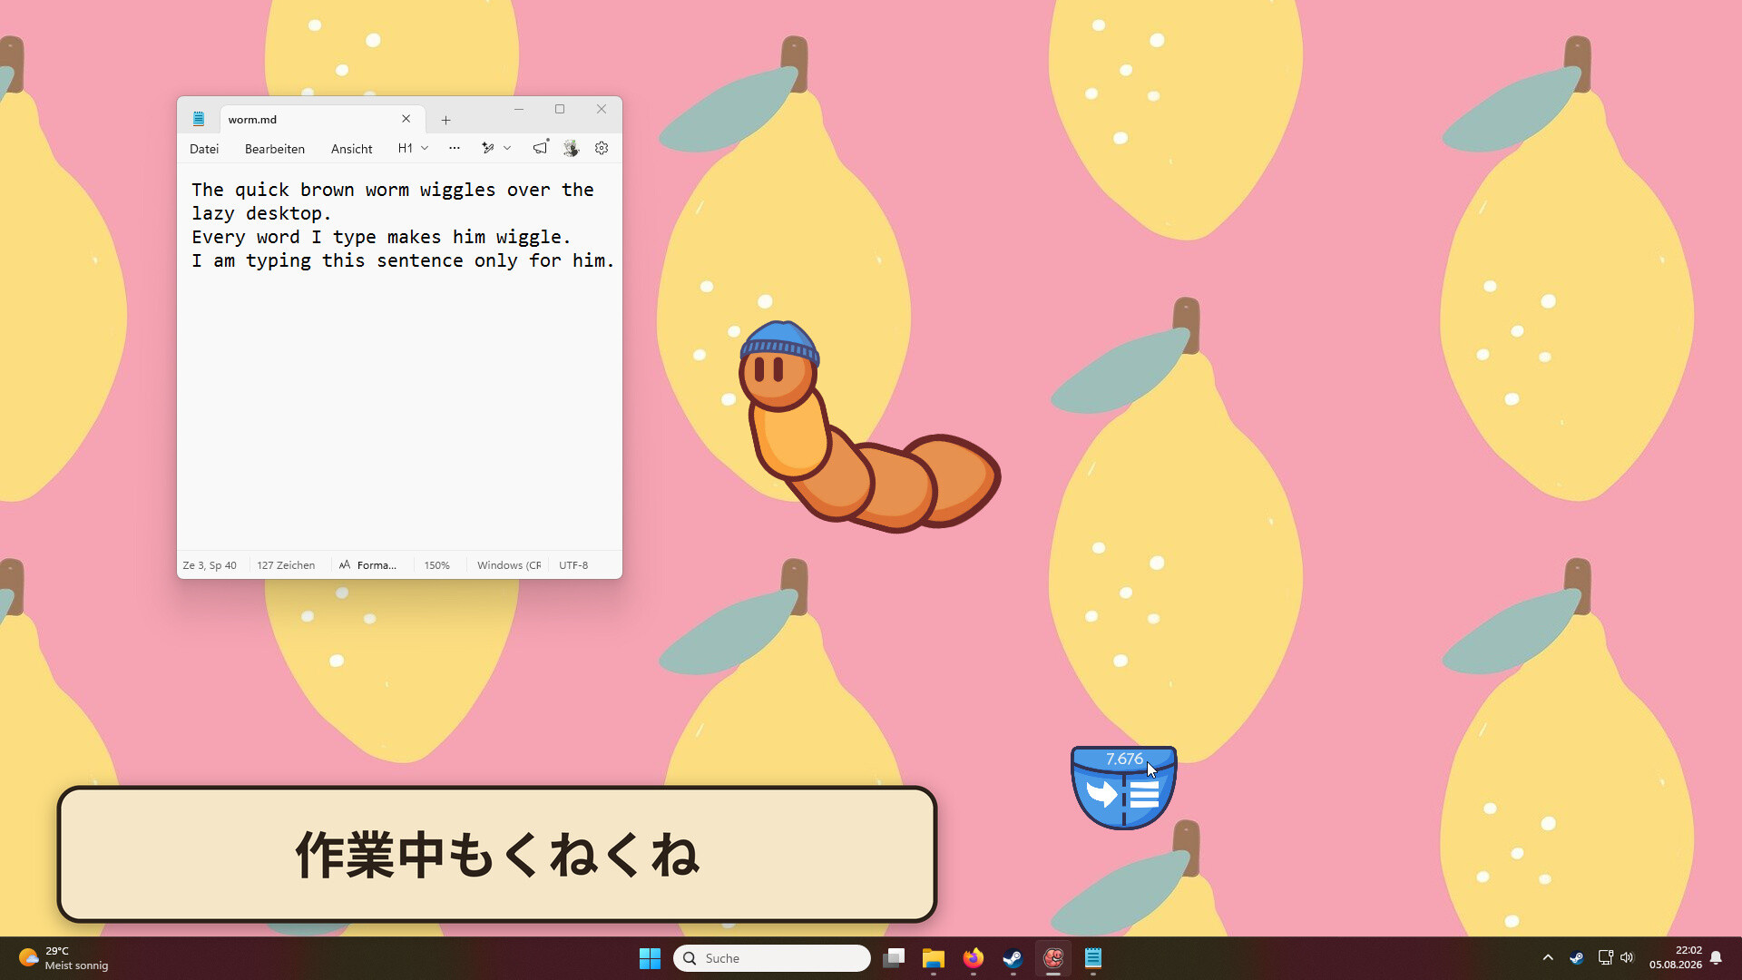Image resolution: width=1742 pixels, height=980 pixels.
Task: Expand the arrow next to the Copilot pen
Action: coord(507,148)
